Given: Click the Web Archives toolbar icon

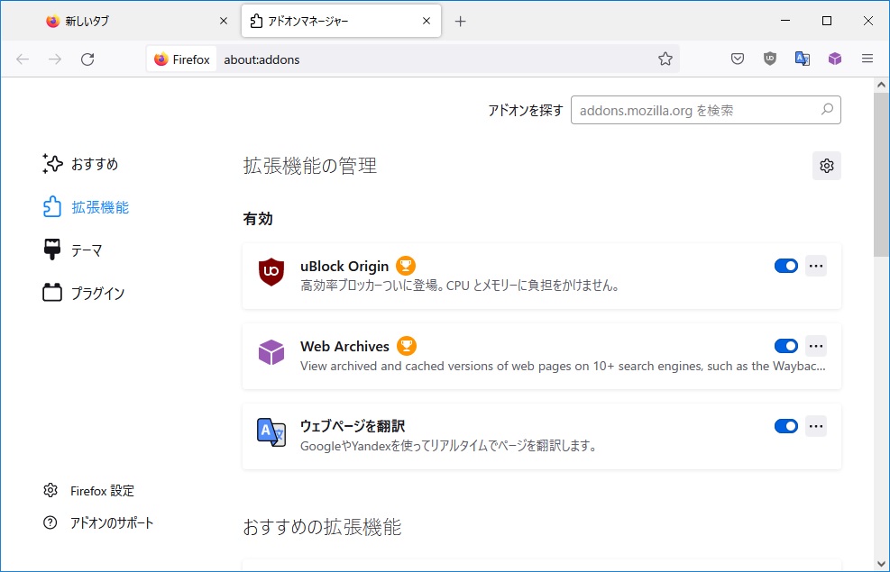Looking at the screenshot, I should point(835,59).
